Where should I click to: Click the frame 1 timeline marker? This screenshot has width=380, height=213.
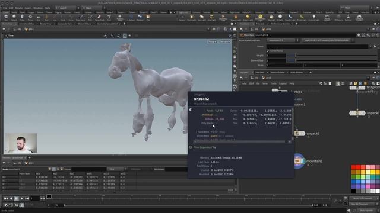49,196
